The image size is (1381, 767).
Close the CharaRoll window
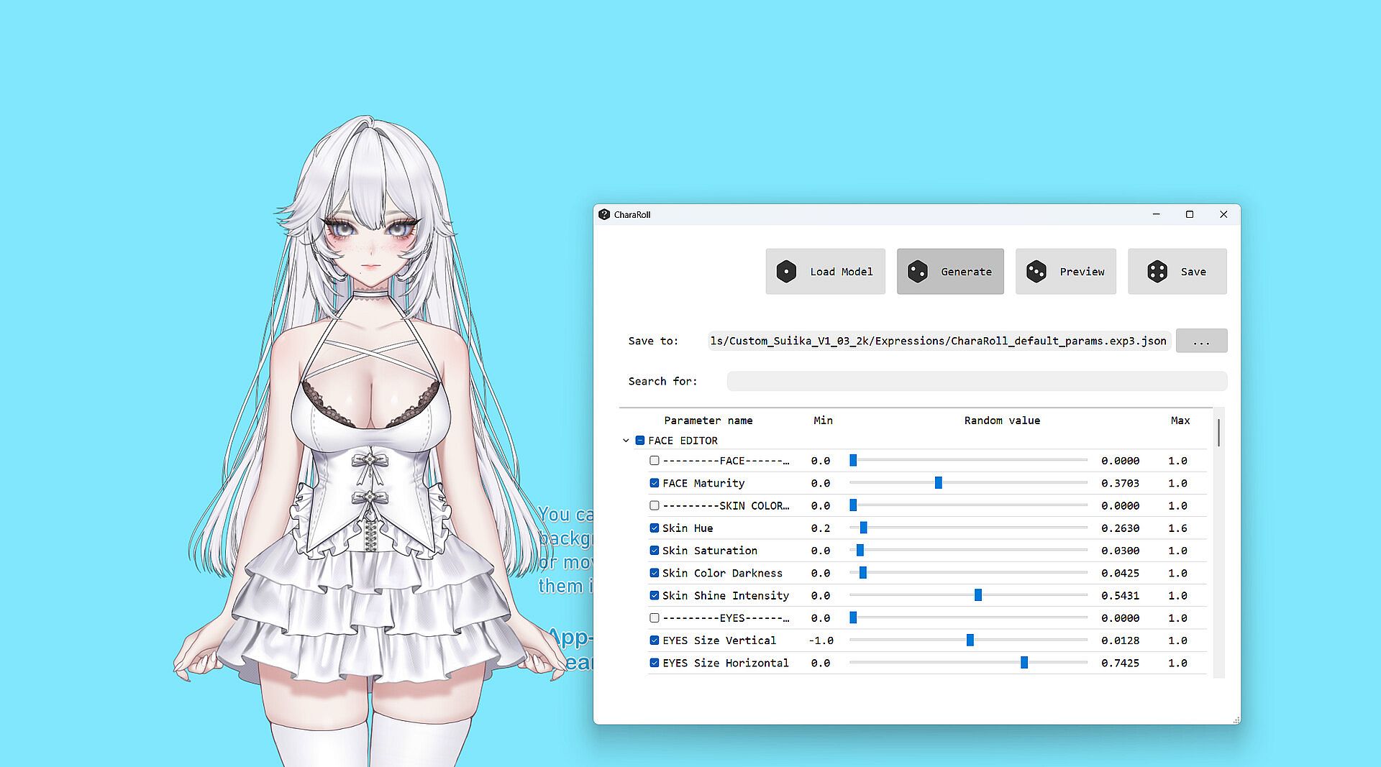[1223, 214]
